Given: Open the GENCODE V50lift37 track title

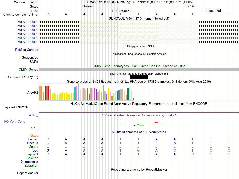Looking at the screenshot, I should click(139, 18).
